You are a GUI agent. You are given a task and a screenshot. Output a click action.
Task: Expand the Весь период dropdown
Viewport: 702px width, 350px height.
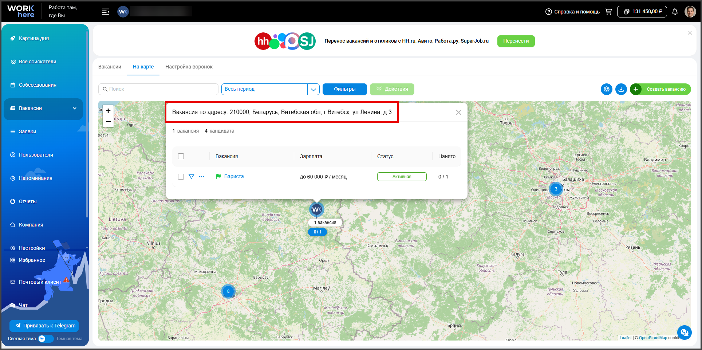pyautogui.click(x=313, y=89)
